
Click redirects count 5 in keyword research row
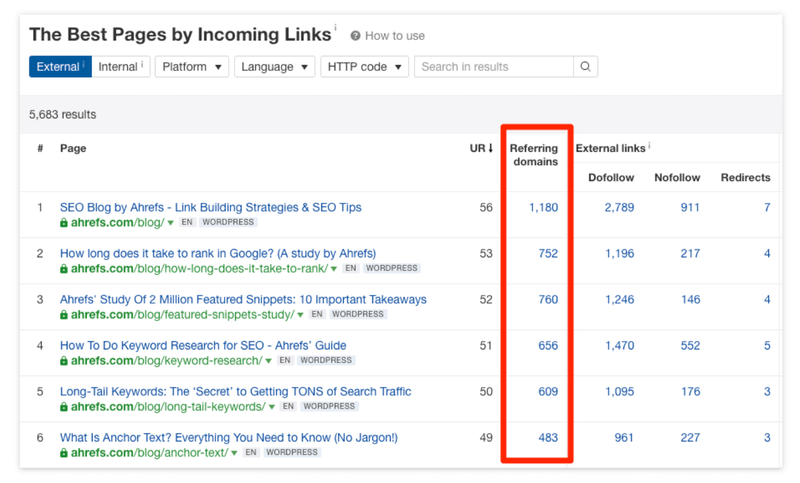767,346
